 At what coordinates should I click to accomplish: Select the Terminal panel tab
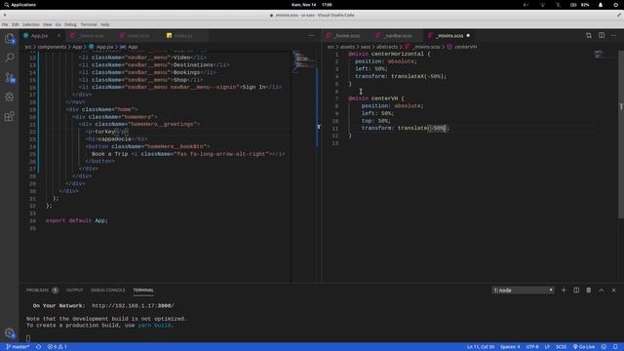(x=143, y=291)
